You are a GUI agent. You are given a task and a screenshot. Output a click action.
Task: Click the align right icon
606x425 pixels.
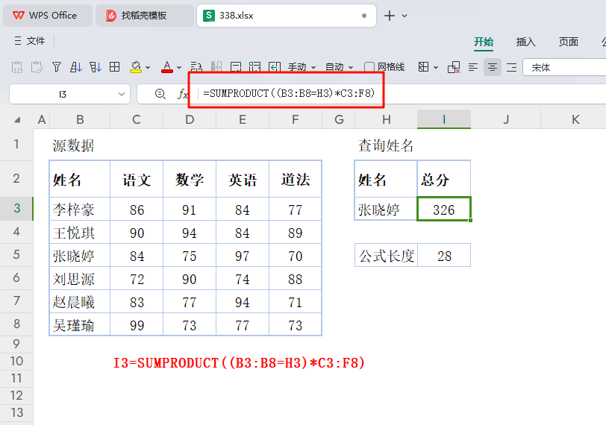tap(512, 68)
